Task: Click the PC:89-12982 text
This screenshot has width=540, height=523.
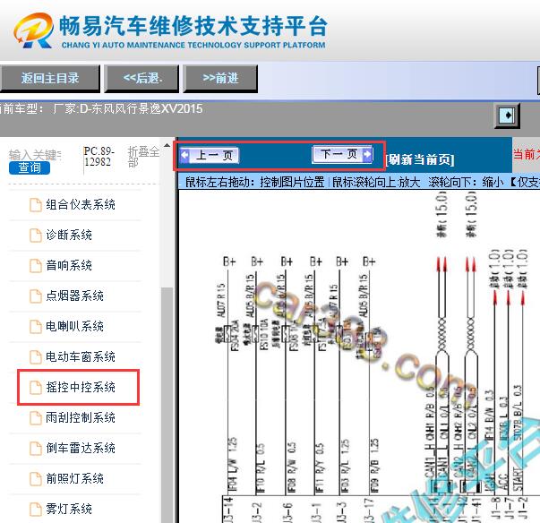Action: click(99, 157)
